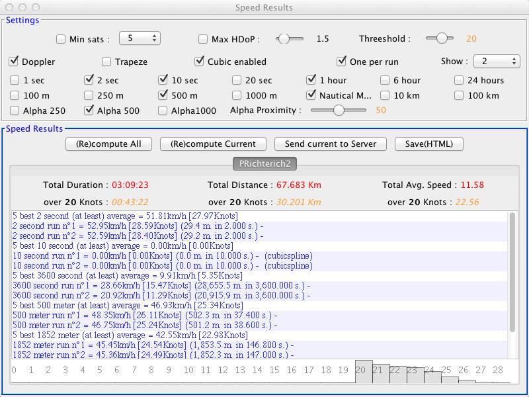
Task: Toggle the Max HDoP checkbox
Action: click(203, 39)
